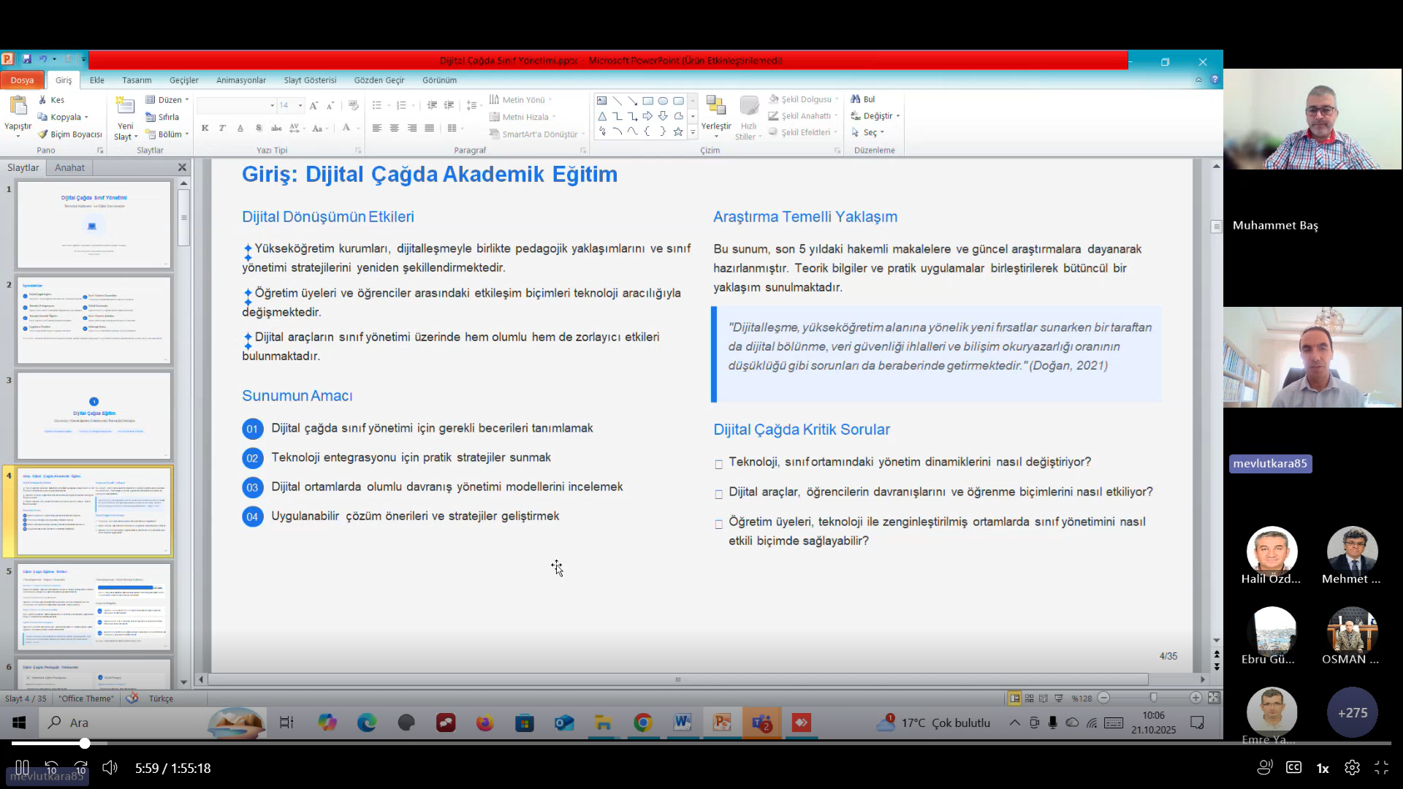Screen dimensions: 1403x789
Task: Pause the video playback
Action: [22, 768]
